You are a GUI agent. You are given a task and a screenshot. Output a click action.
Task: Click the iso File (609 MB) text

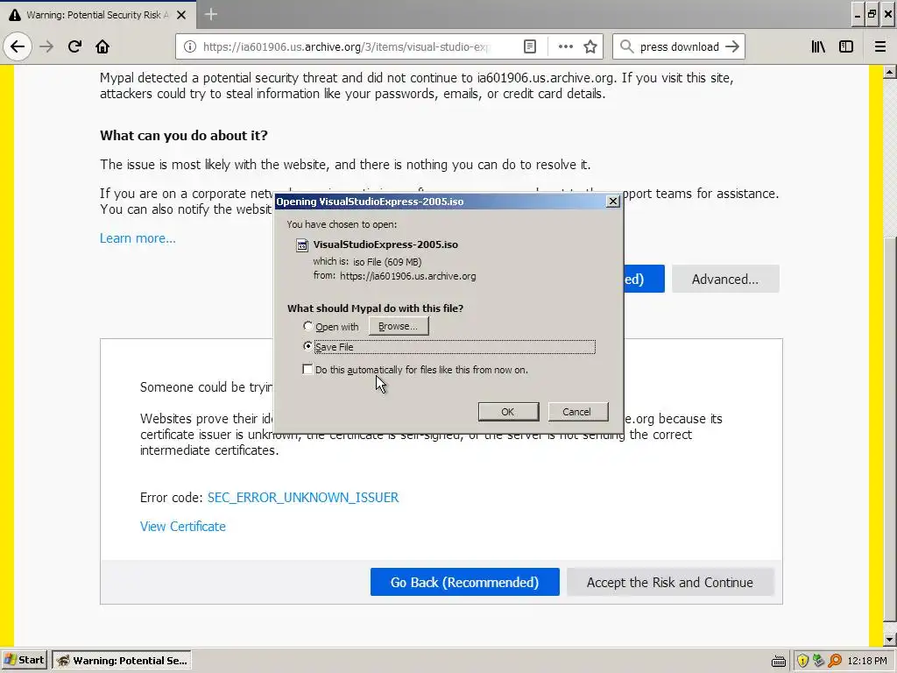pyautogui.click(x=387, y=261)
